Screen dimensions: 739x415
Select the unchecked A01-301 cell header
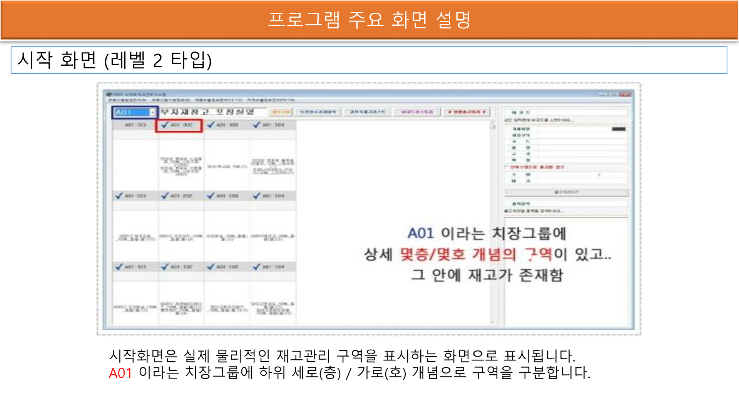pos(135,125)
